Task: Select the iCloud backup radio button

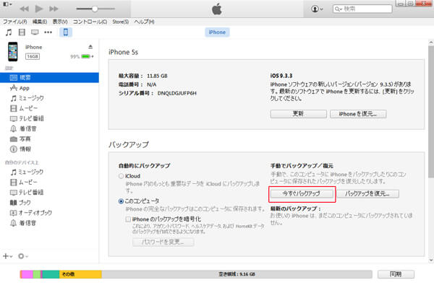Action: pos(121,176)
